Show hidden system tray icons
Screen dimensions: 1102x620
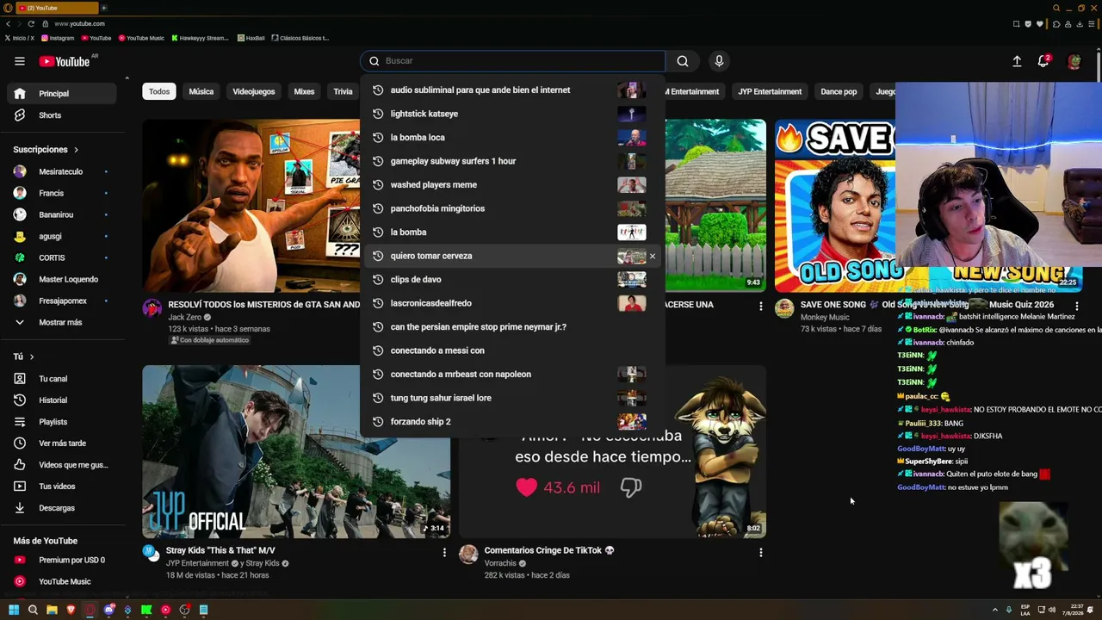click(994, 611)
